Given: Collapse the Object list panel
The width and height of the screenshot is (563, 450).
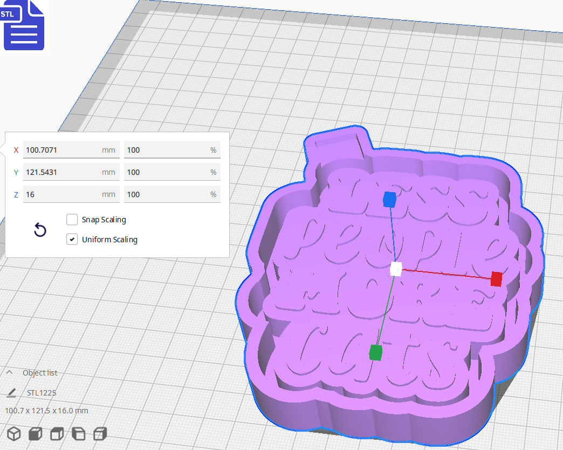Looking at the screenshot, I should [9, 372].
